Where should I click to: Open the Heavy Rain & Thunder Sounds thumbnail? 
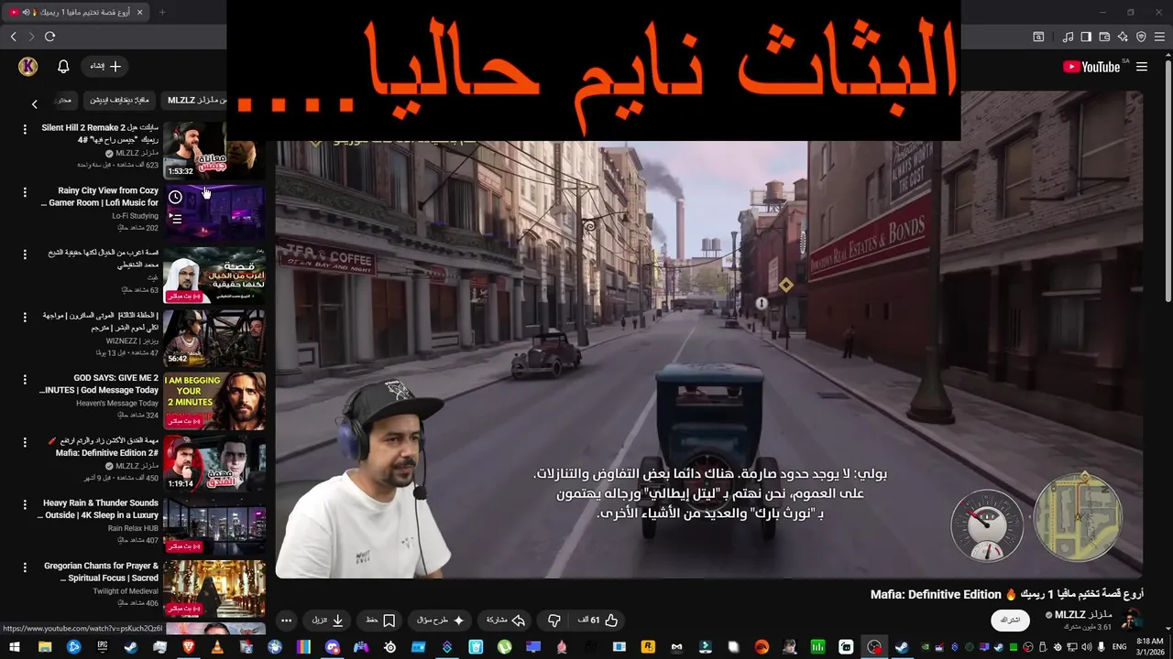pos(214,526)
